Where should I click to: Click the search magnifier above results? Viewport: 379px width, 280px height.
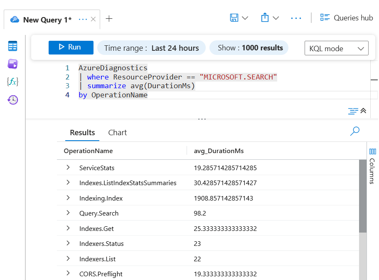click(x=354, y=131)
